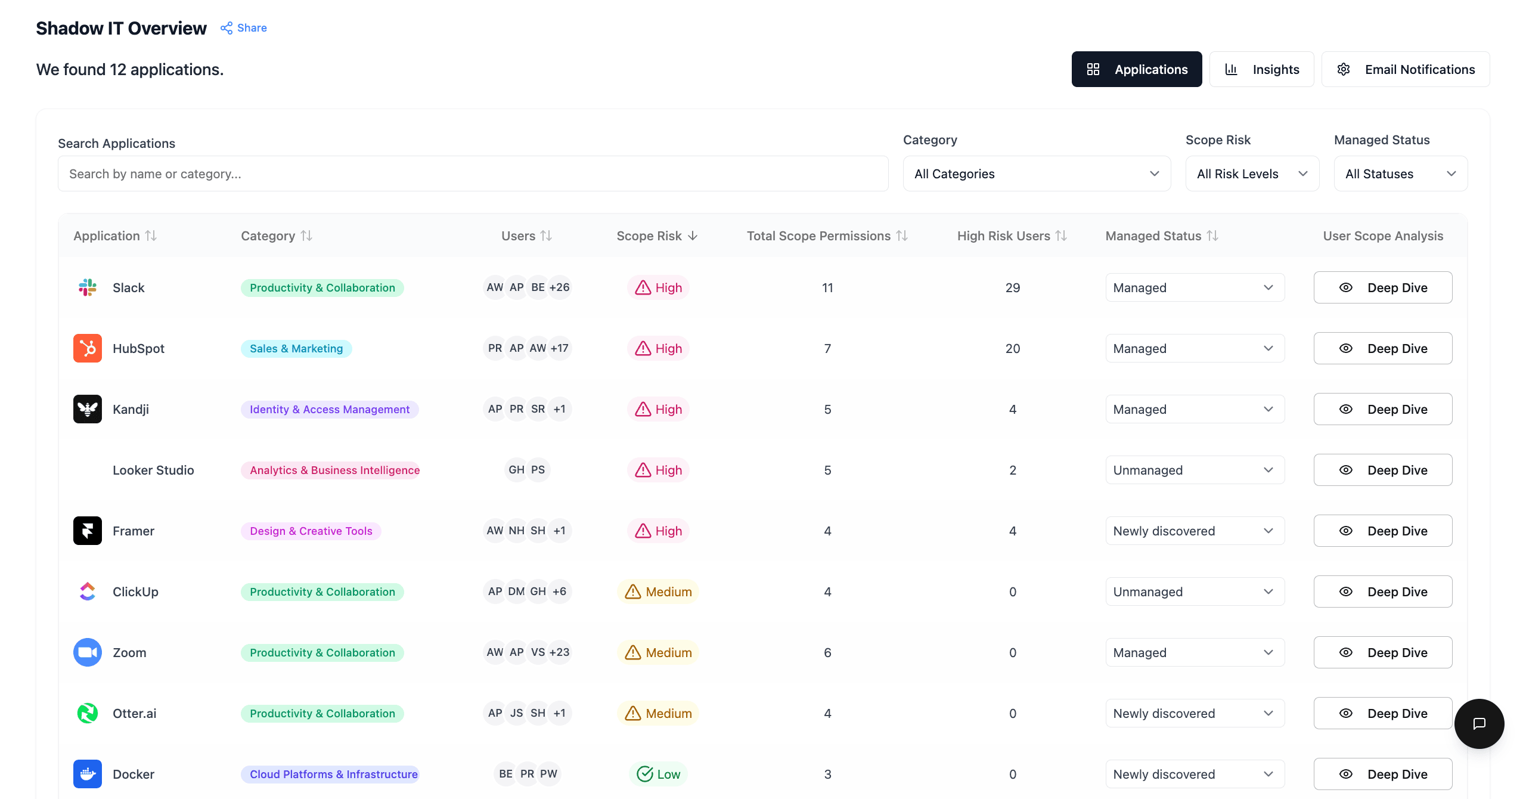Switch to the Applications tab

[x=1137, y=69]
